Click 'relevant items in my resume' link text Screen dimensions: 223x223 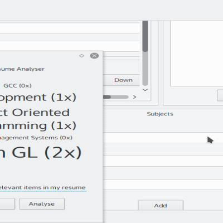(x=42, y=187)
